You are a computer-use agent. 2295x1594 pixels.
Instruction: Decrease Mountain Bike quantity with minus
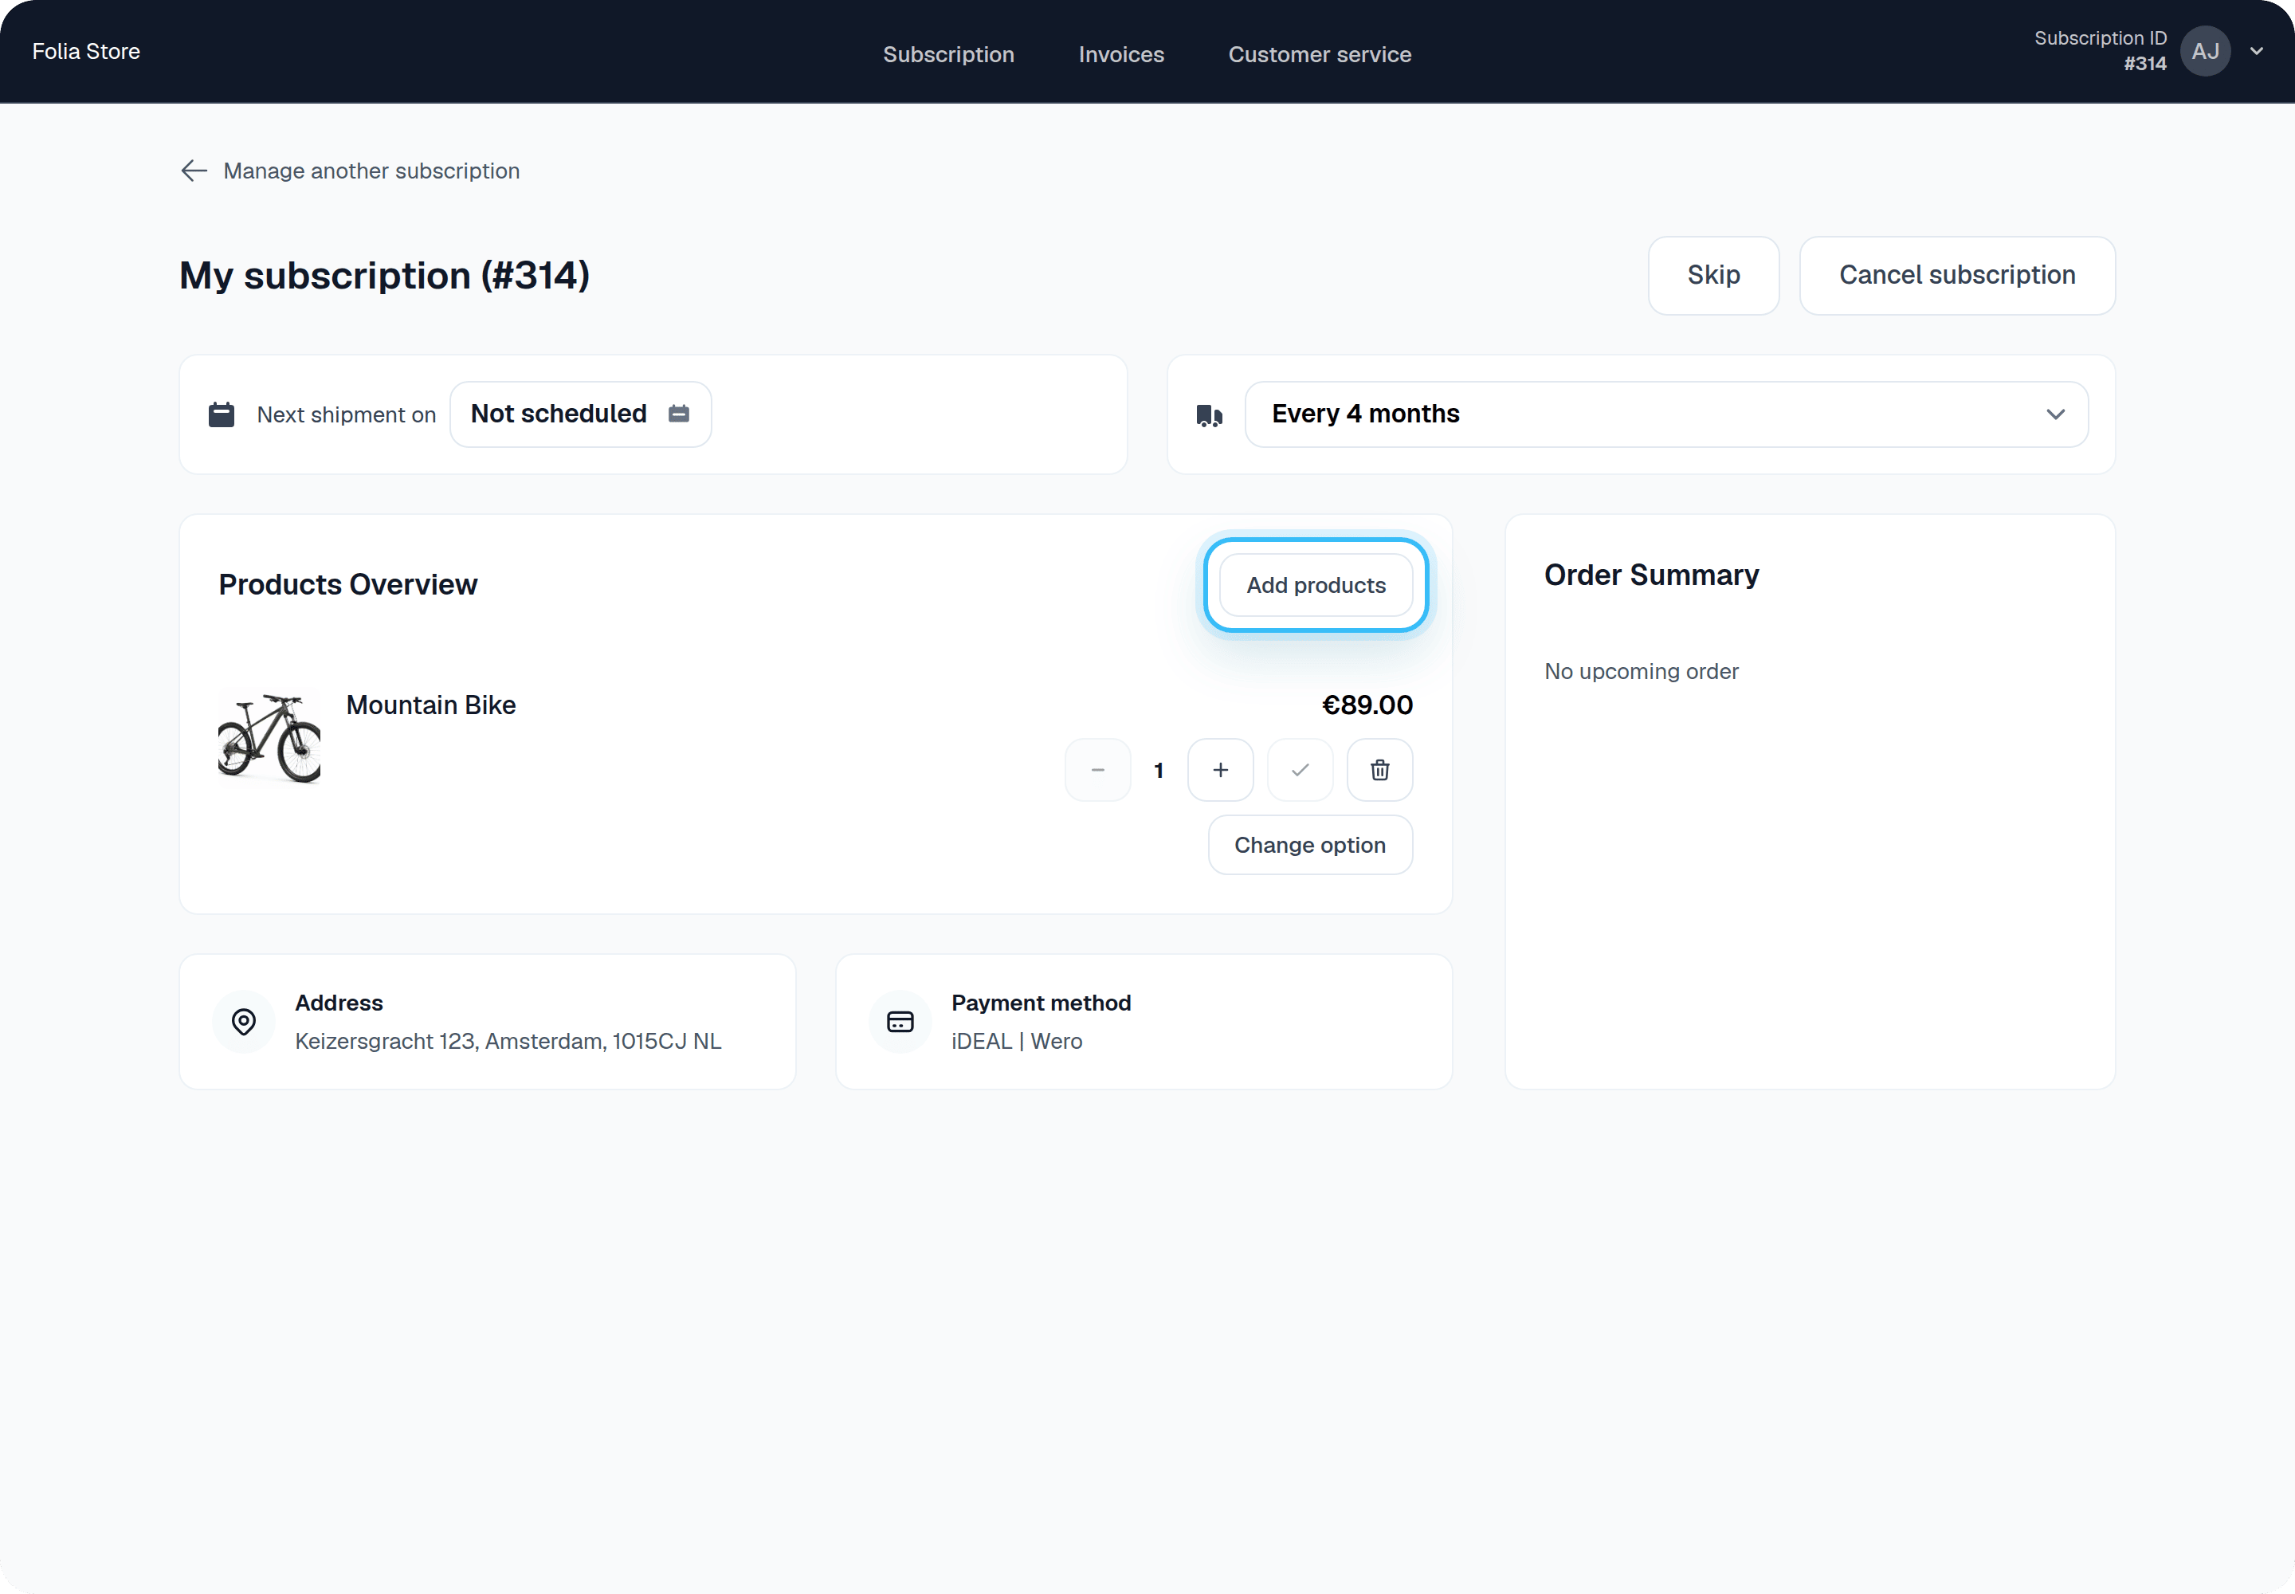coord(1097,770)
